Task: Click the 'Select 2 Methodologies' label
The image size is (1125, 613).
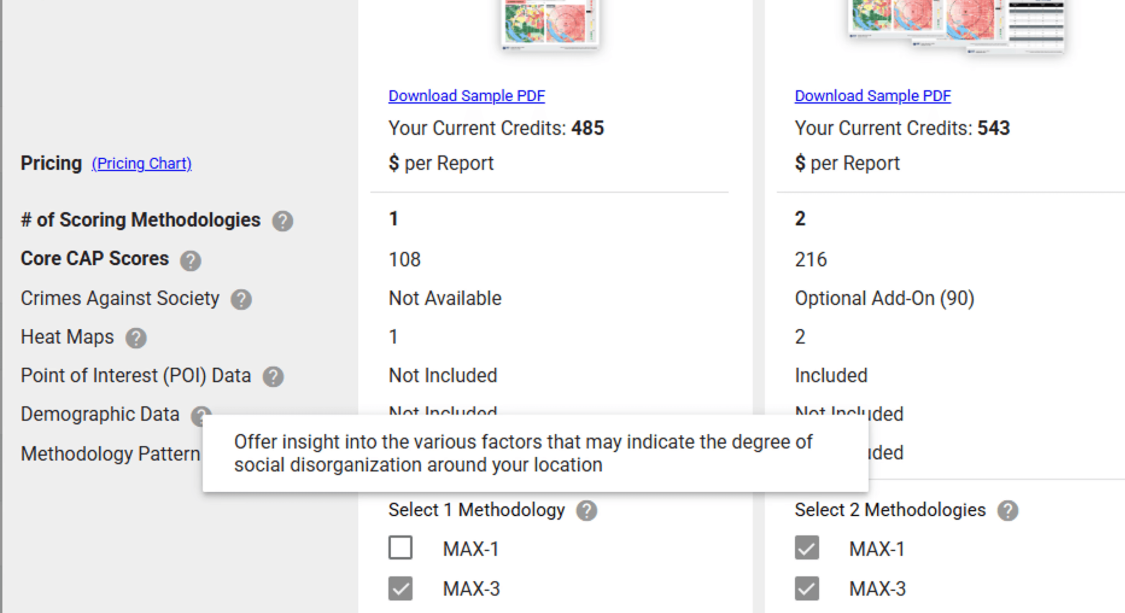Action: 890,510
